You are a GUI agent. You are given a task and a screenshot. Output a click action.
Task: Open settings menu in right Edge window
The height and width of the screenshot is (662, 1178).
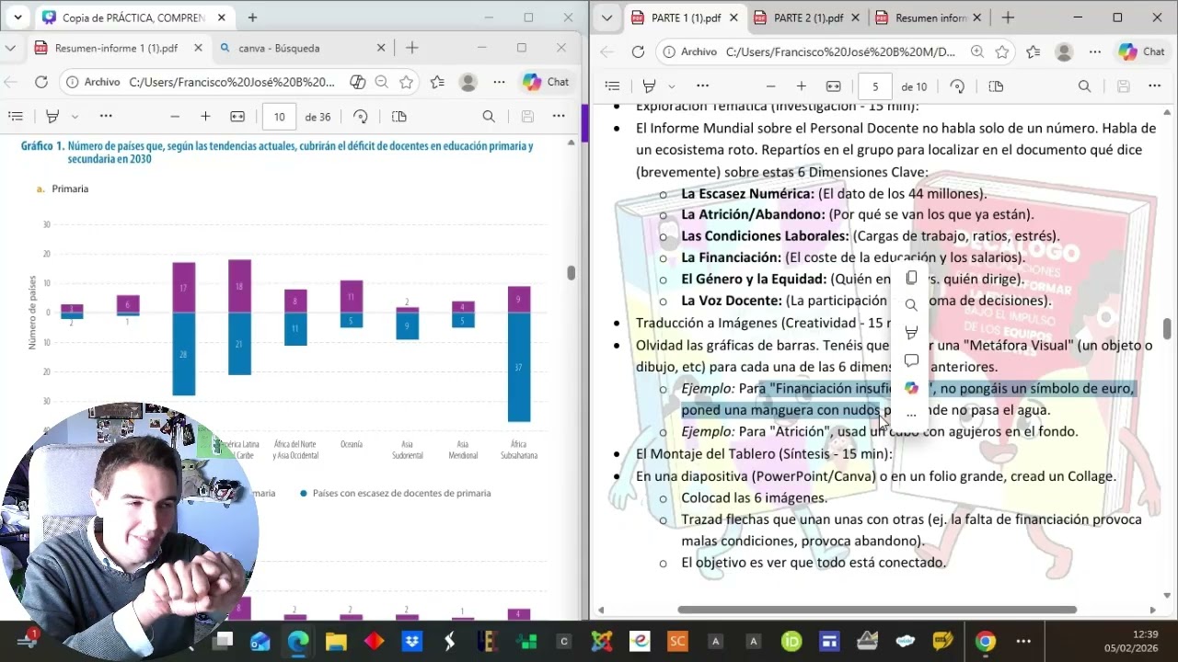click(1095, 52)
